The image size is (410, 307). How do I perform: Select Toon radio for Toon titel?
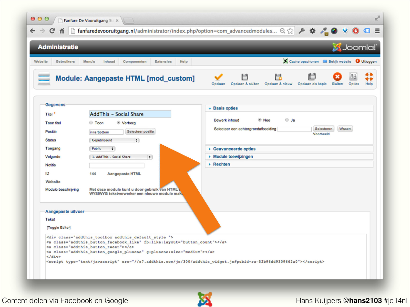pyautogui.click(x=91, y=123)
